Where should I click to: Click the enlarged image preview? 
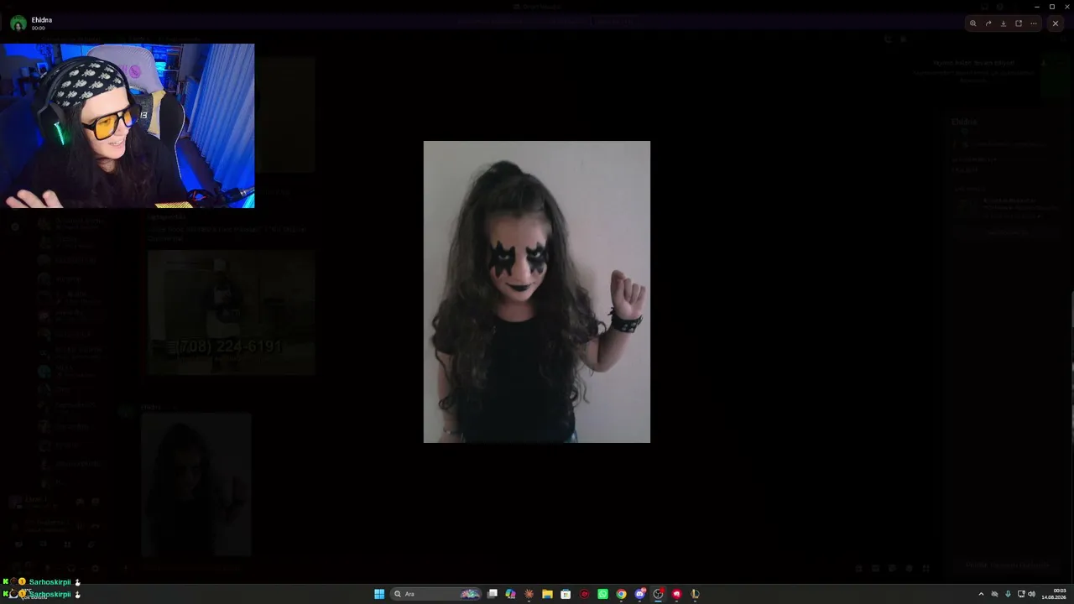pos(537,292)
